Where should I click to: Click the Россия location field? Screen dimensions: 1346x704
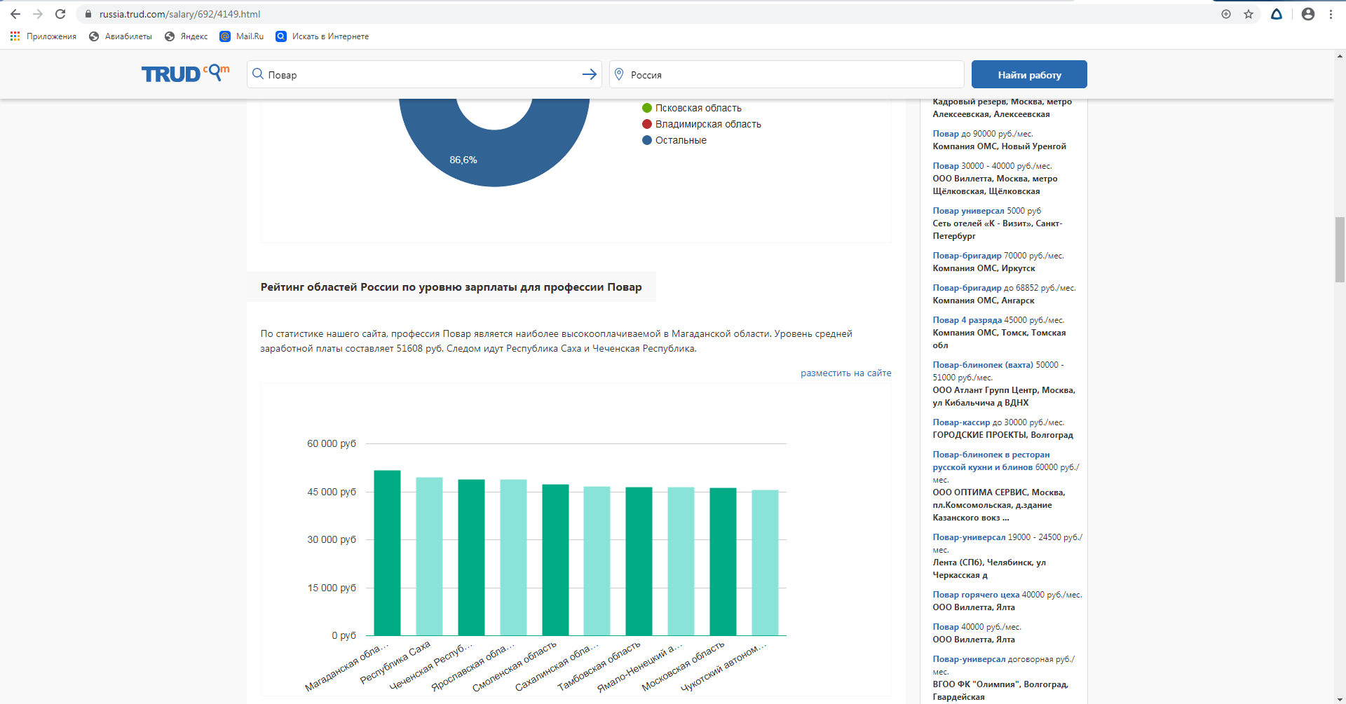click(x=787, y=74)
